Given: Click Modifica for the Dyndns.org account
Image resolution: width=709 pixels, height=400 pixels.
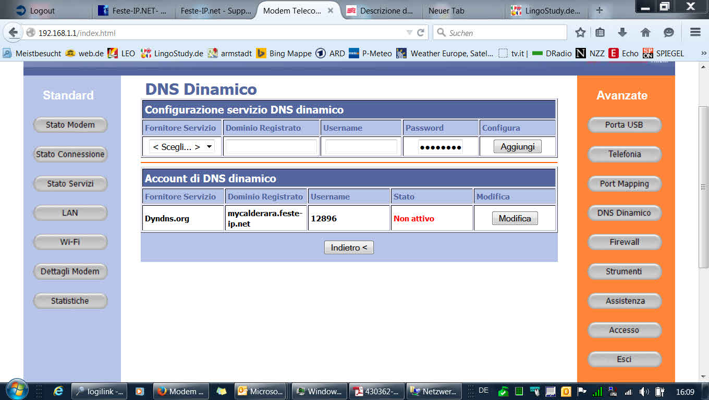Looking at the screenshot, I should [x=515, y=218].
